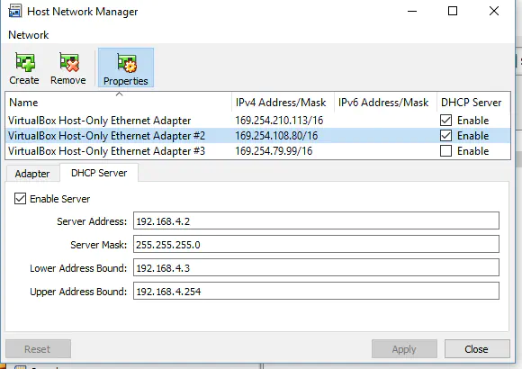
Task: Switch to the Adapter tab
Action: click(32, 174)
